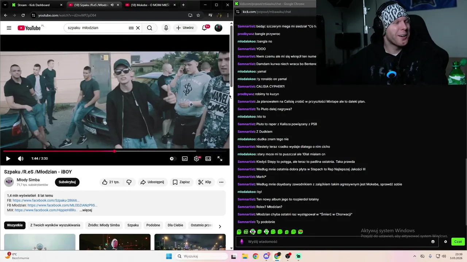Viewport: 467px width, 262px height.
Task: Open the YouTube hamburger guide menu
Action: point(9,28)
